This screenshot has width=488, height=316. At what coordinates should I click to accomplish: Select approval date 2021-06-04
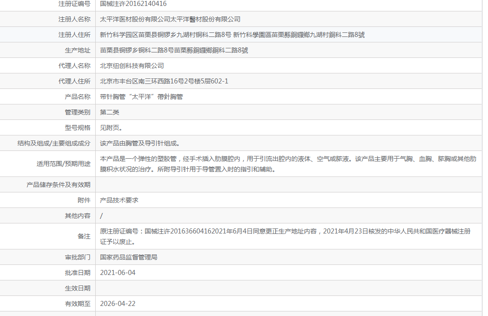(118, 273)
